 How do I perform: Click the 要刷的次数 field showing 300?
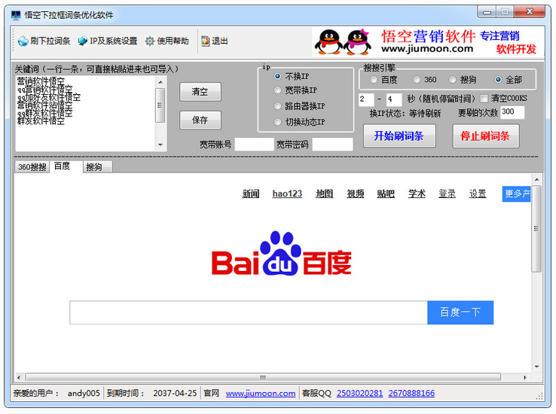pos(512,112)
